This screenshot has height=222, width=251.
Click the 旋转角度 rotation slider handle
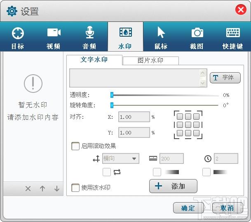point(112,105)
